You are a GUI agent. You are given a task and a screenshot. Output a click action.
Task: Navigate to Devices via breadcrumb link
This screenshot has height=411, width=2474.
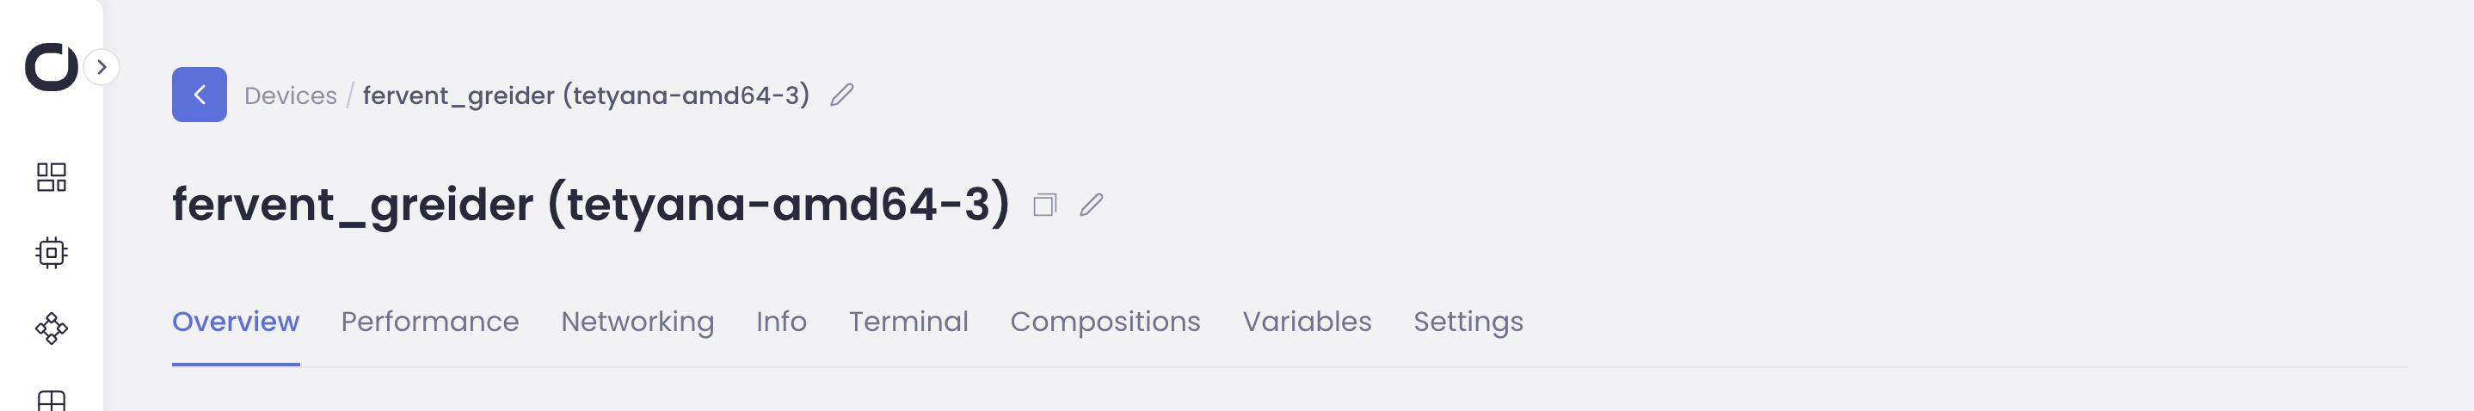click(290, 96)
